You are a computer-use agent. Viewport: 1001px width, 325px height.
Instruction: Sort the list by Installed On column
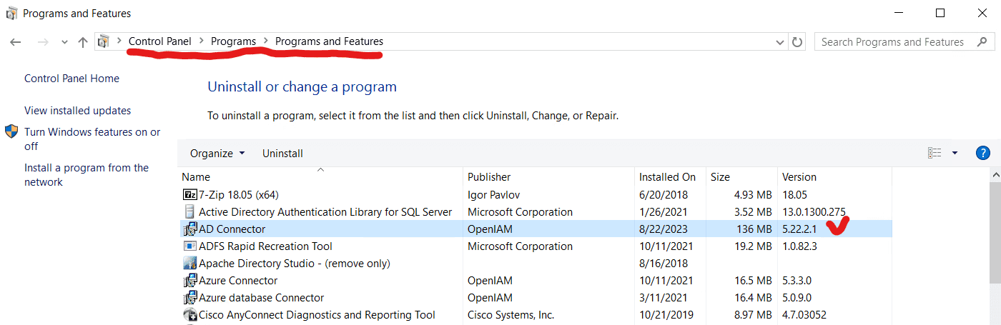tap(667, 177)
